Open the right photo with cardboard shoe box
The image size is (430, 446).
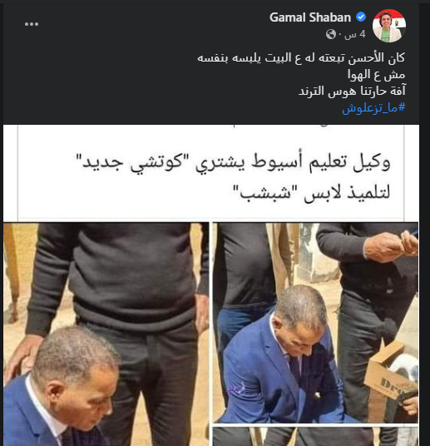316,323
